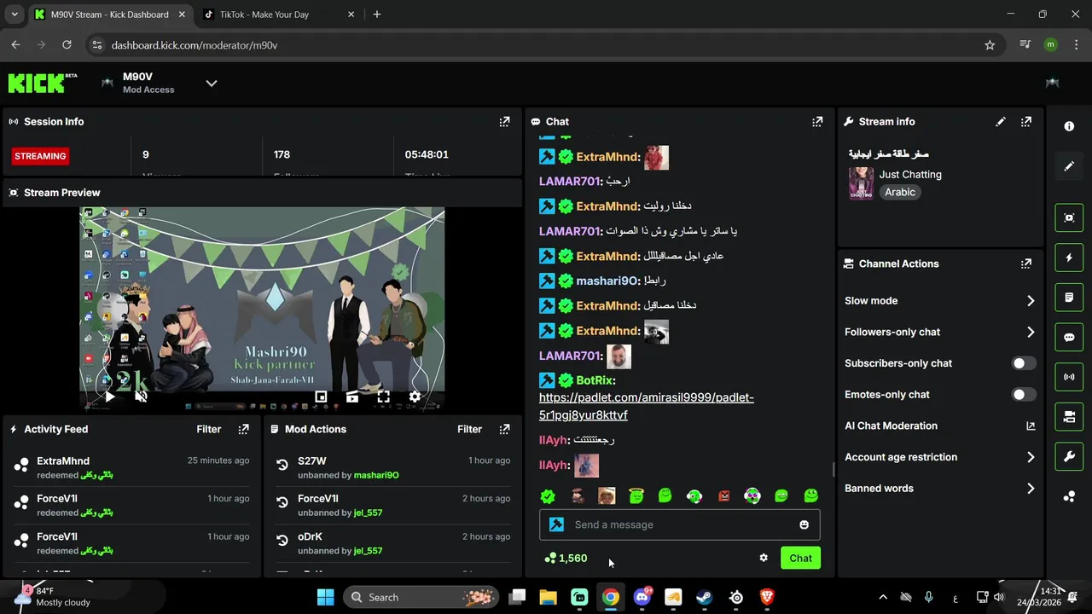Image resolution: width=1092 pixels, height=614 pixels.
Task: Click the browser address bar
Action: tap(546, 45)
